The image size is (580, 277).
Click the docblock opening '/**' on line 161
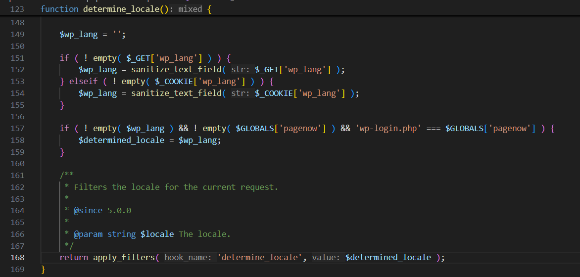click(67, 175)
